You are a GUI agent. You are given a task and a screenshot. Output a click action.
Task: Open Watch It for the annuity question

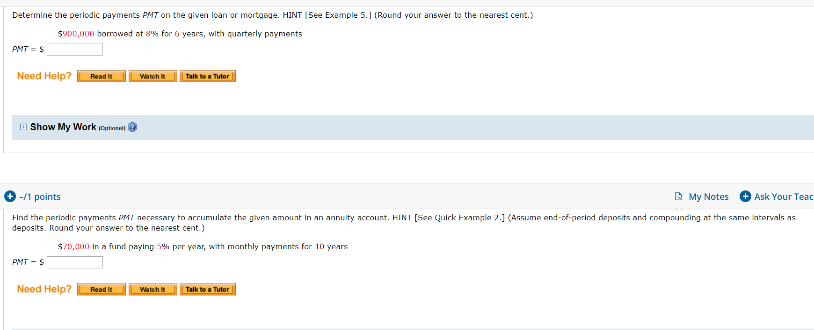tap(153, 289)
